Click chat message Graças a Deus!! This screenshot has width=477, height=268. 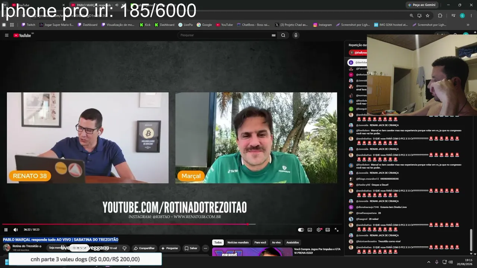click(380, 185)
